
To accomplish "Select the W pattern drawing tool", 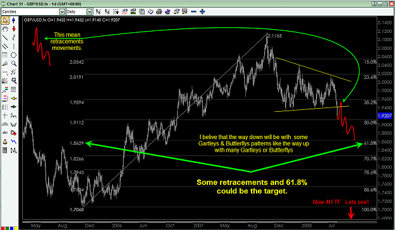I will click(14, 124).
